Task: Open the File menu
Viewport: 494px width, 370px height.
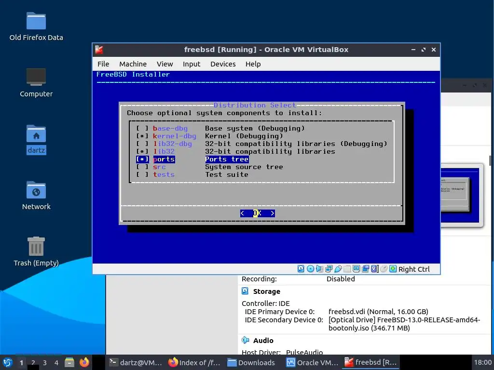Action: point(103,64)
